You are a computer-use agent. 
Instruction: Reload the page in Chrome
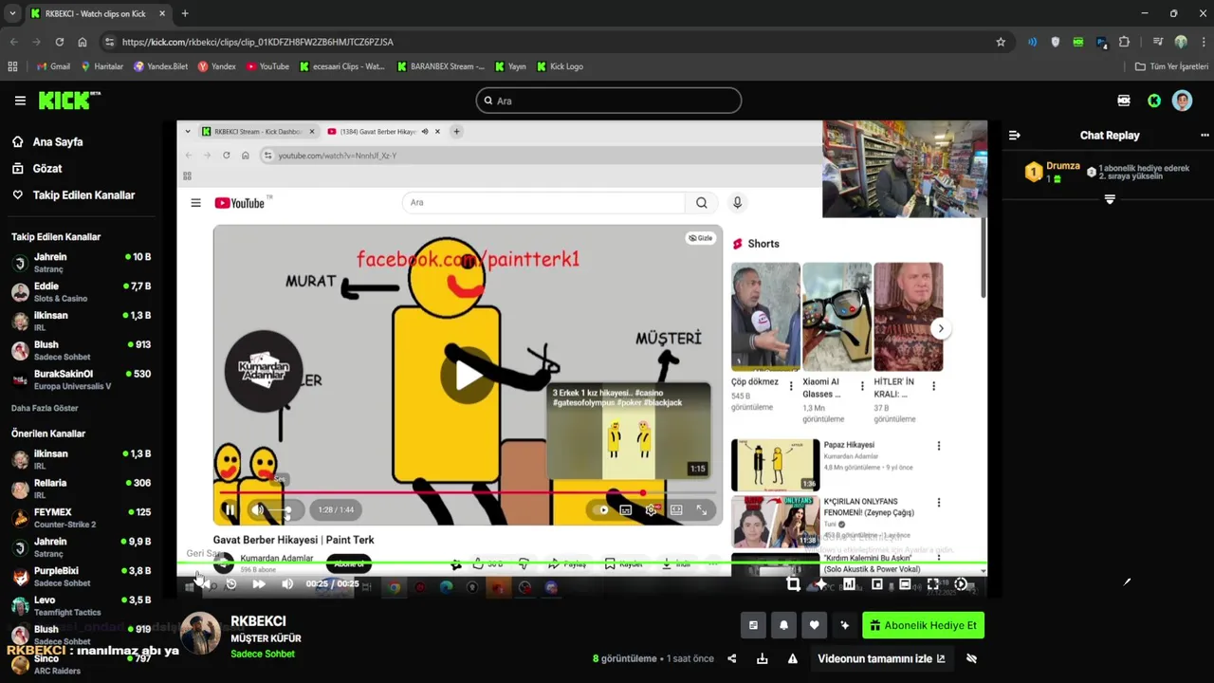60,42
